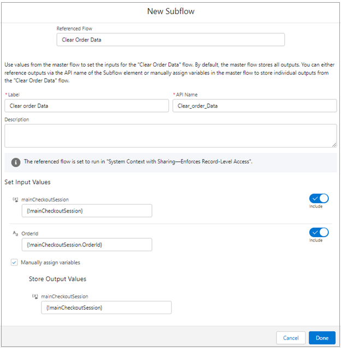Turn off the Include toggle for OrderId
This screenshot has width=341, height=348.
click(x=319, y=232)
